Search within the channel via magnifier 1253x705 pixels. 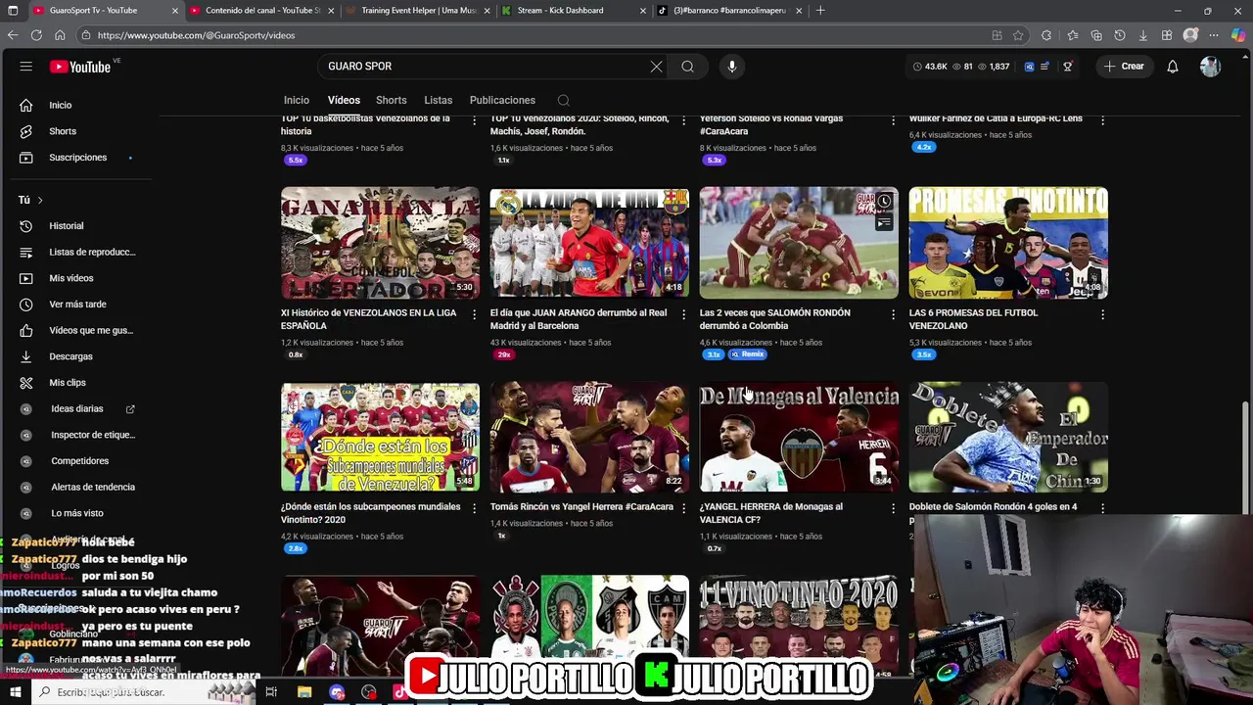tap(563, 100)
